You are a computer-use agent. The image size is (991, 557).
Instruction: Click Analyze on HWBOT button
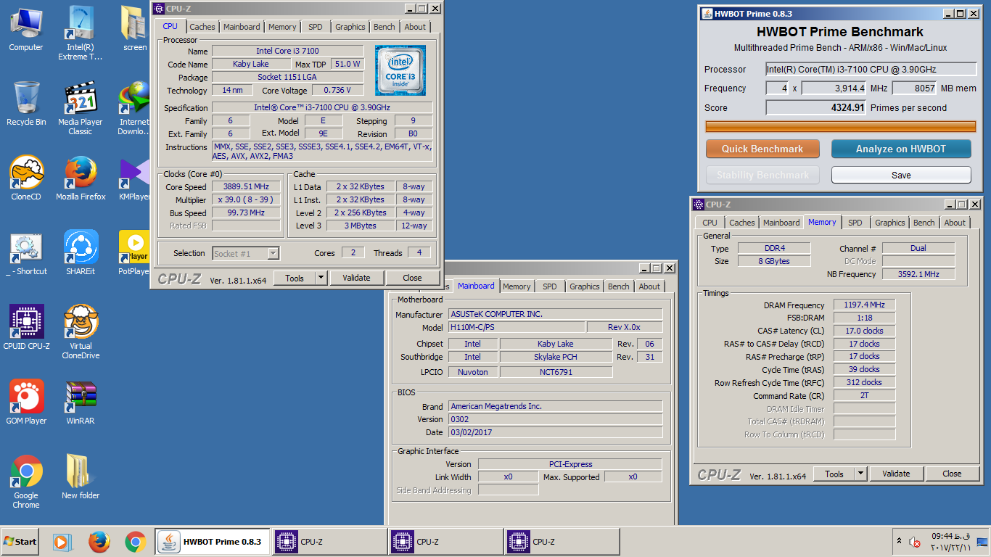pyautogui.click(x=901, y=149)
